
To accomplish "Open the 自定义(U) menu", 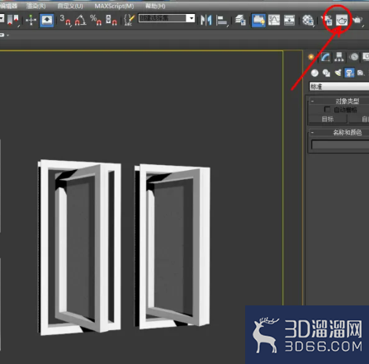I will (70, 6).
